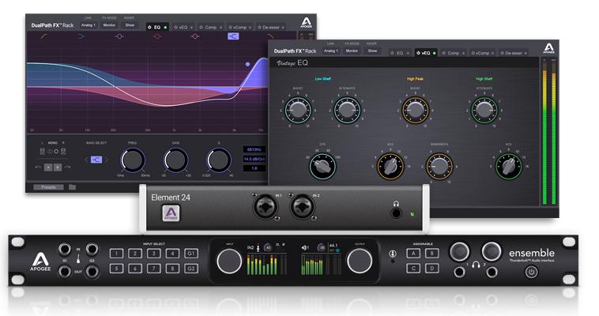This screenshot has height=316, width=599.
Task: Open the presets folder icon
Action: pyautogui.click(x=72, y=187)
